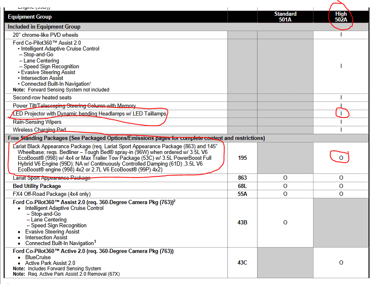Click 'Ford Co-Pilot360™ Assist 2.0' in included section
This screenshot has width=371, height=284.
[47, 43]
